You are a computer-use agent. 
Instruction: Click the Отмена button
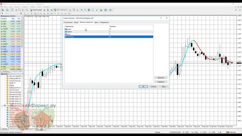pyautogui.click(x=154, y=87)
